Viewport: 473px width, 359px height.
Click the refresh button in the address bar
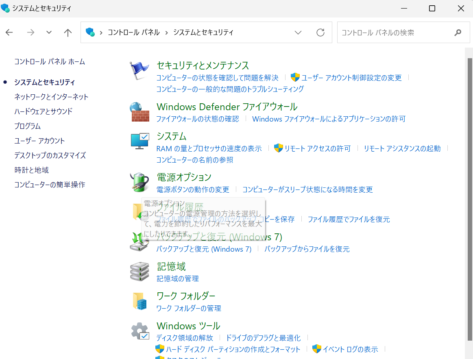pyautogui.click(x=320, y=32)
